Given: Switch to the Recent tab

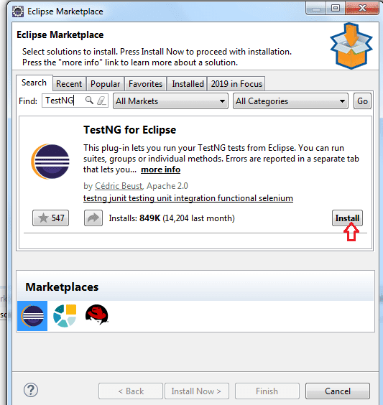Looking at the screenshot, I should click(x=69, y=84).
